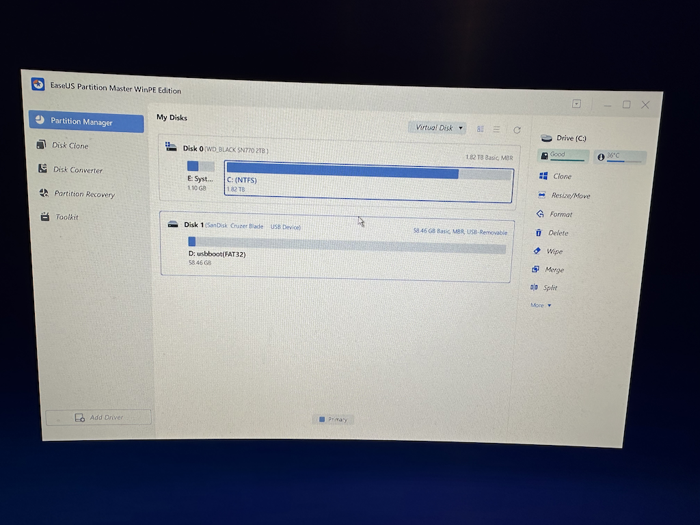Screen dimensions: 700x525
Task: Click the Wipe eraser icon
Action: (x=537, y=251)
